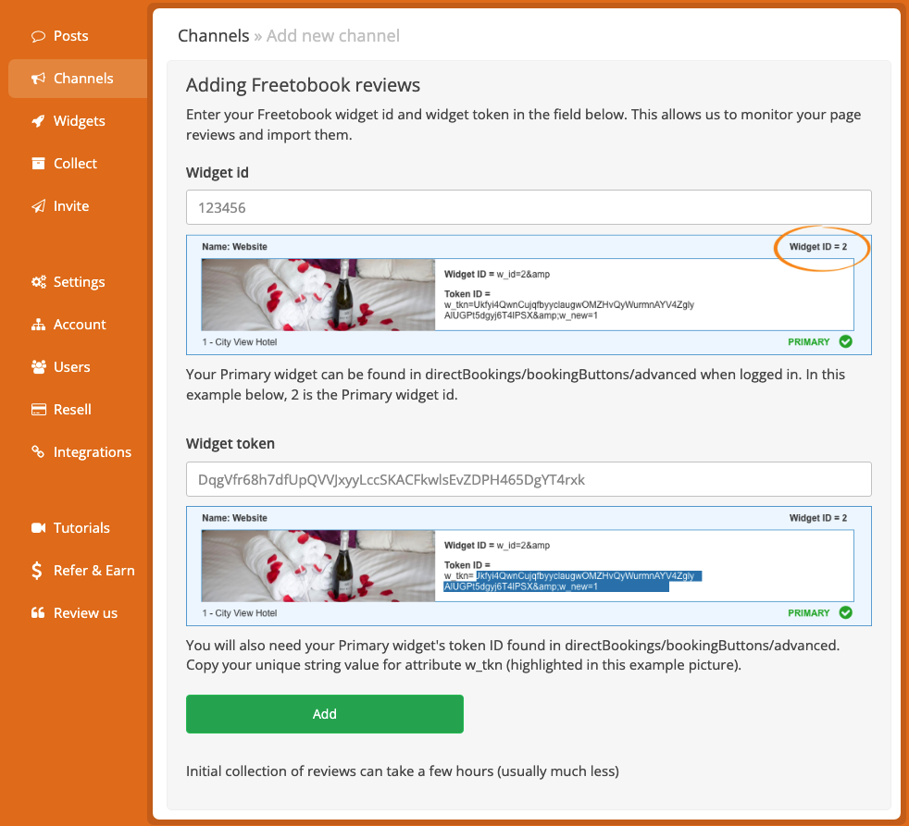This screenshot has width=909, height=826.
Task: Open the Resell section
Action: pos(78,410)
